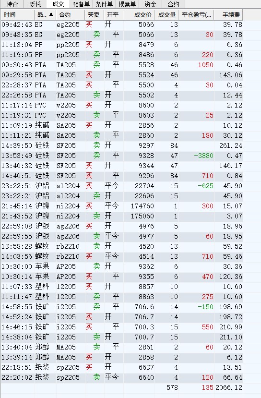
Task: Open the 委托 tab
Action: tap(35, 4)
